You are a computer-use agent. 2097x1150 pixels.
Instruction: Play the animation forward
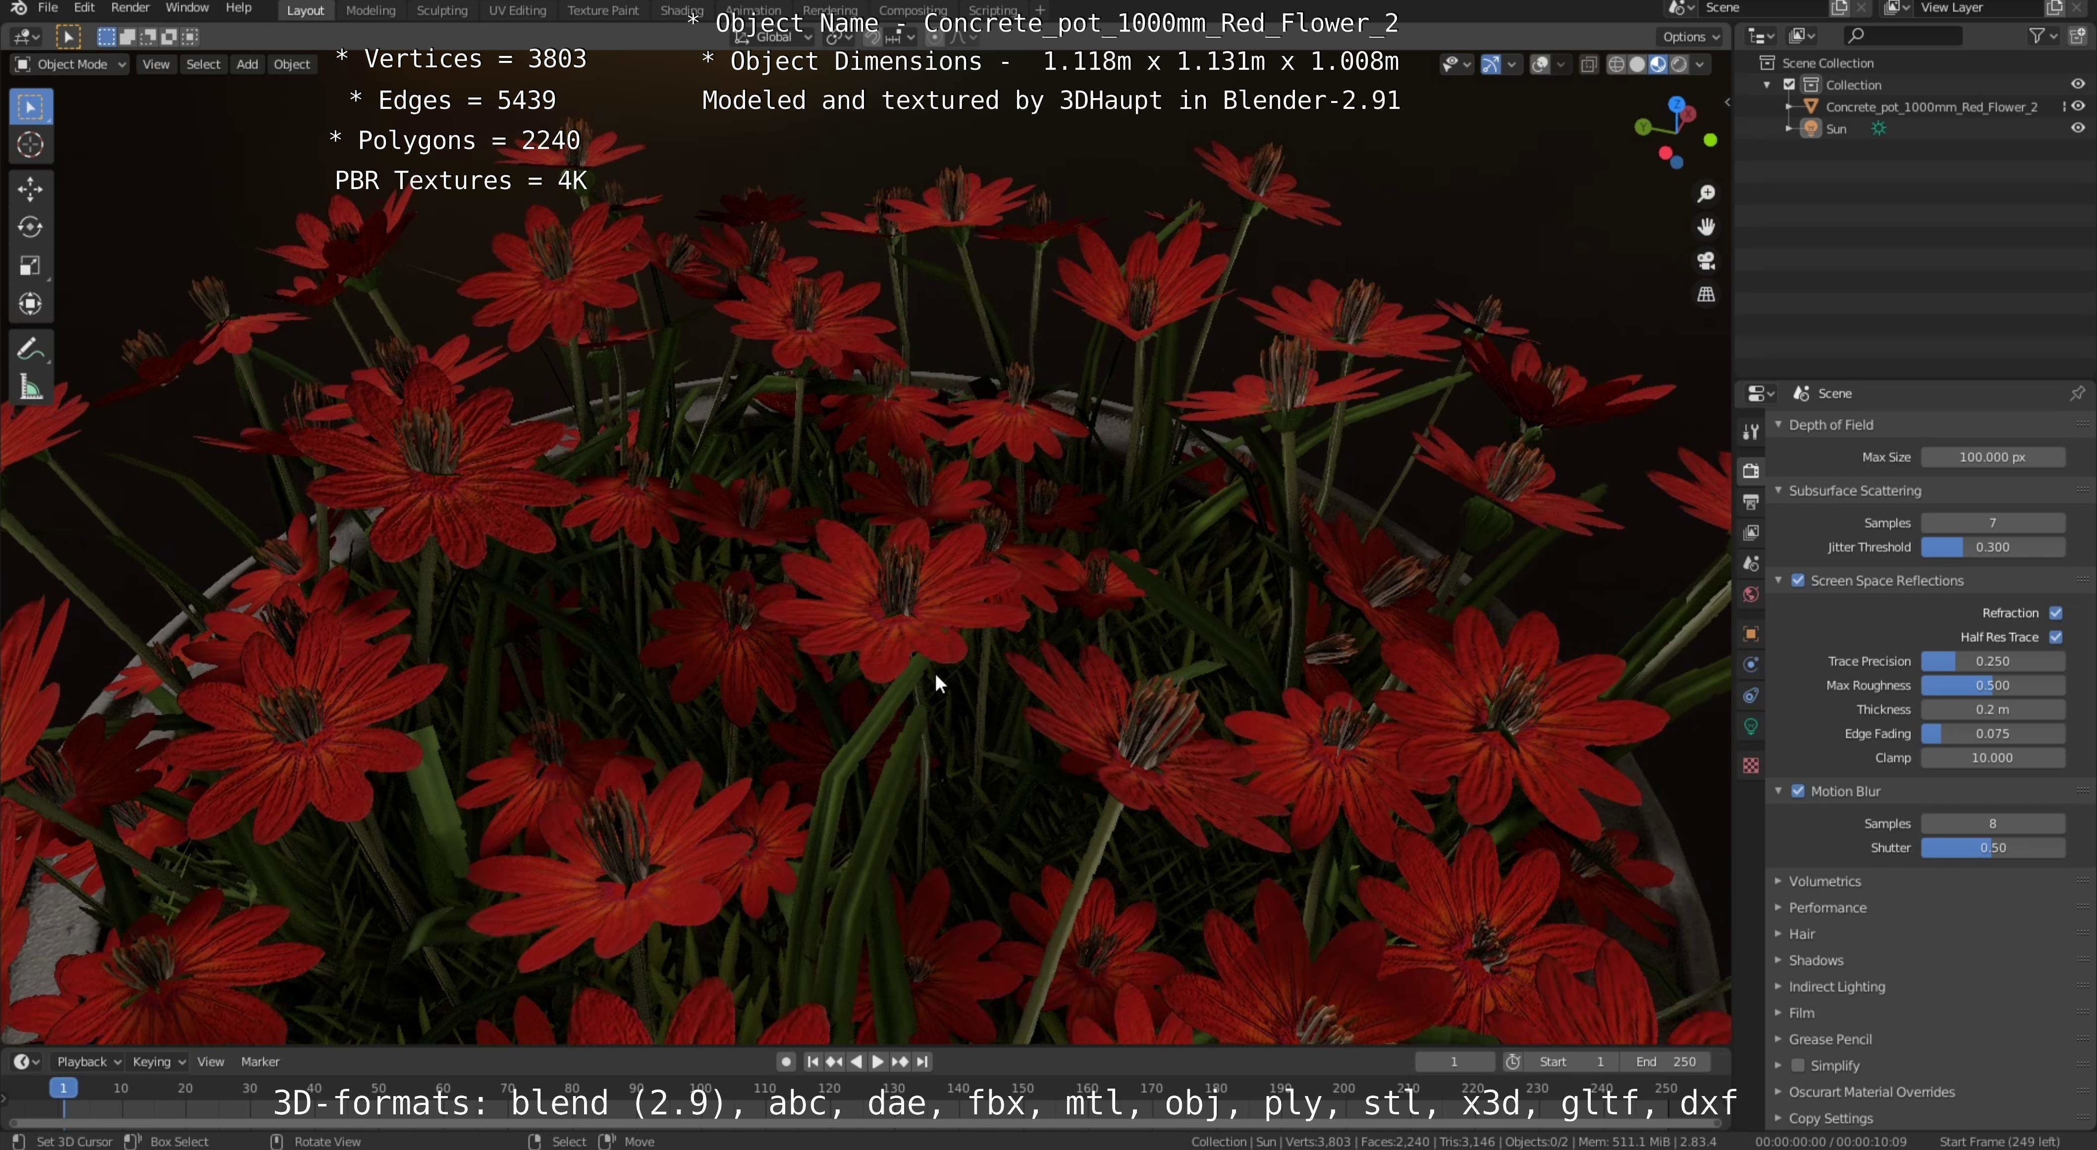click(877, 1061)
